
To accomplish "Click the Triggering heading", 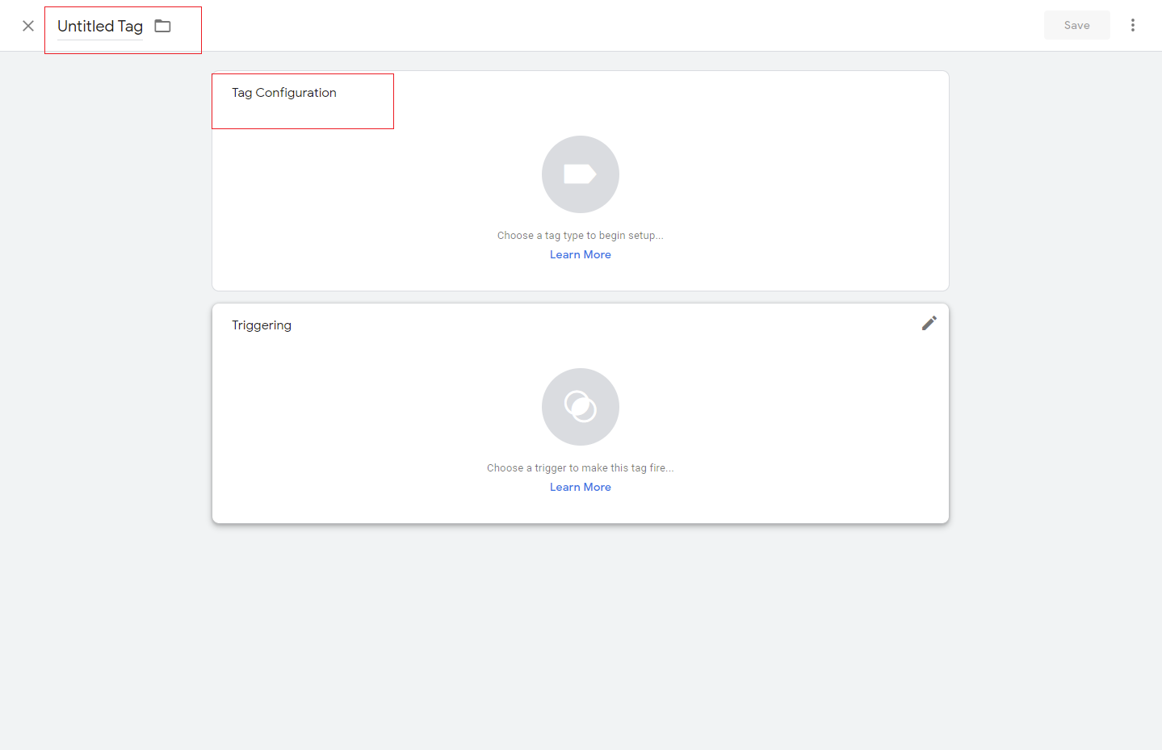I will (262, 325).
